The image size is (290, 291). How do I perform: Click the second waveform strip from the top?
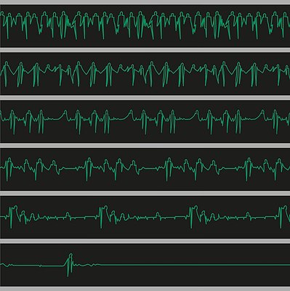coord(145,73)
